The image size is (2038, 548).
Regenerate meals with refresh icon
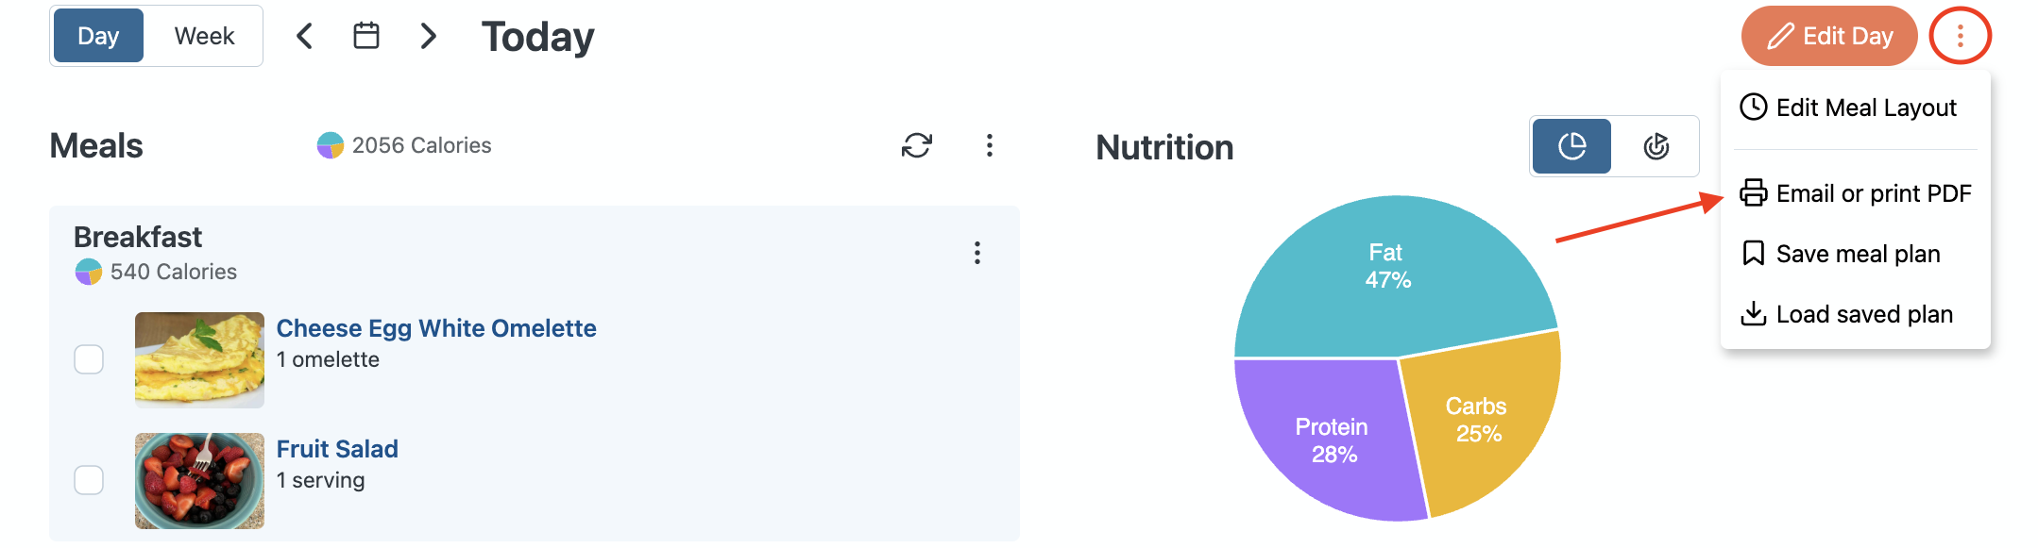click(x=916, y=145)
